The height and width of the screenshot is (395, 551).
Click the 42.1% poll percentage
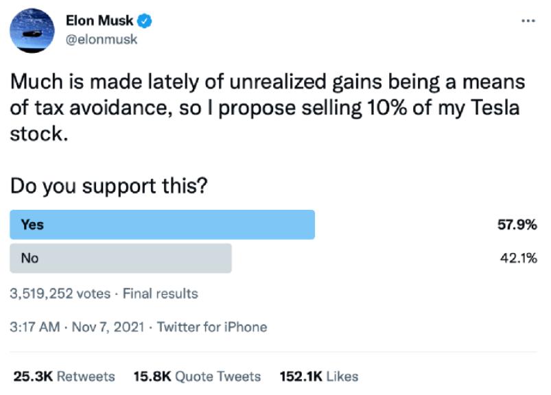tap(517, 259)
